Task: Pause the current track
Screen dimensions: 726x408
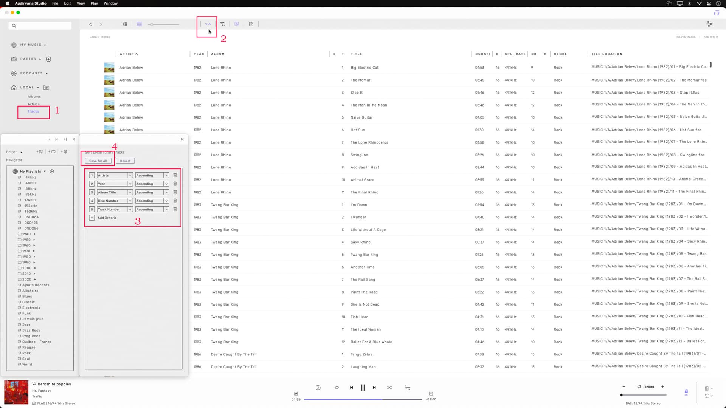Action: click(363, 388)
